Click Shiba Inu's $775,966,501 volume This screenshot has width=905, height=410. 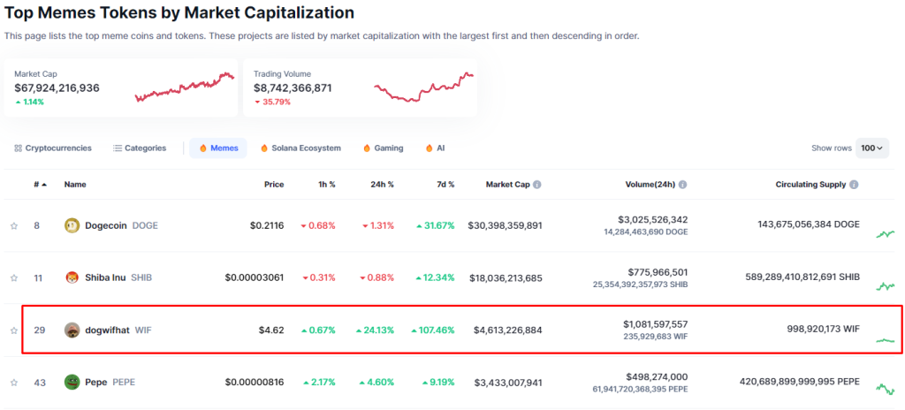658,272
